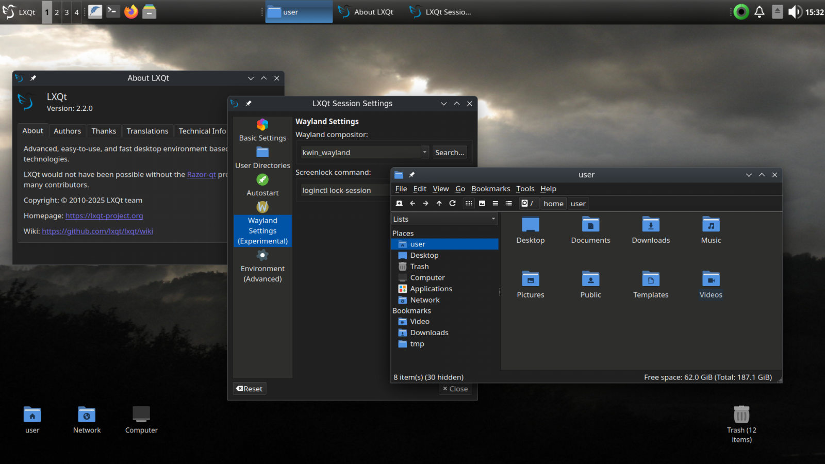The width and height of the screenshot is (825, 464).
Task: Open the LXQt main application menu
Action: pos(20,12)
